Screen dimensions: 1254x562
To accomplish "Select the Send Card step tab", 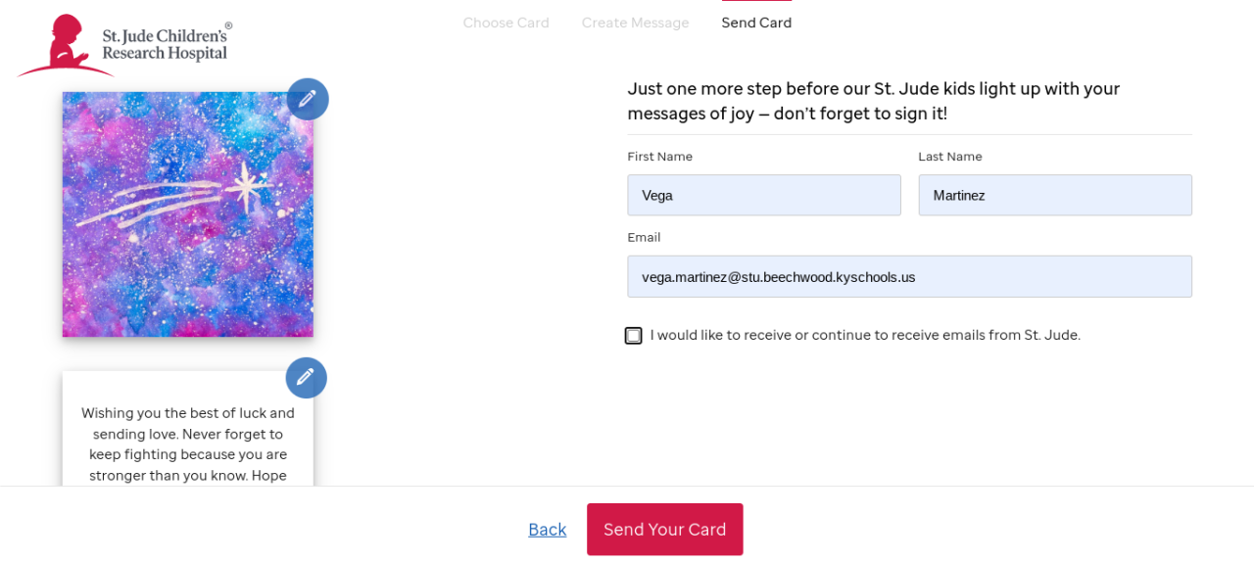I will [756, 23].
